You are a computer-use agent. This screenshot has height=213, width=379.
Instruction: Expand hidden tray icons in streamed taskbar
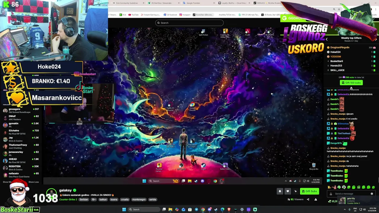pos(286,181)
